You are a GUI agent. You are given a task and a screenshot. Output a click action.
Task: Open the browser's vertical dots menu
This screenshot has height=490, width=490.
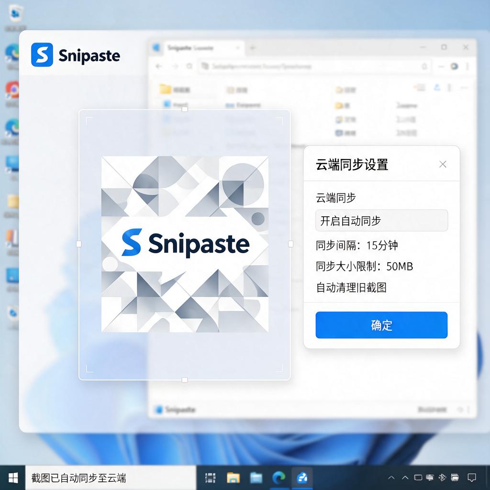[467, 66]
